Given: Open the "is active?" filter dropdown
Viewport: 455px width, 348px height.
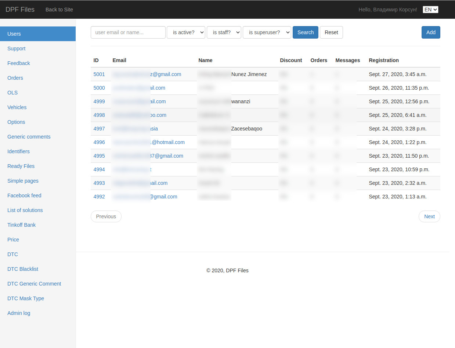Looking at the screenshot, I should click(186, 32).
